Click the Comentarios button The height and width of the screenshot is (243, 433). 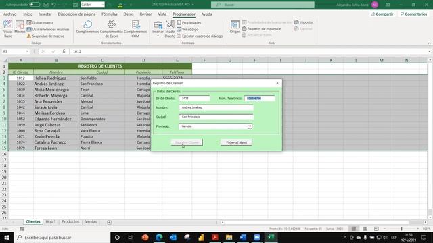tap(413, 13)
